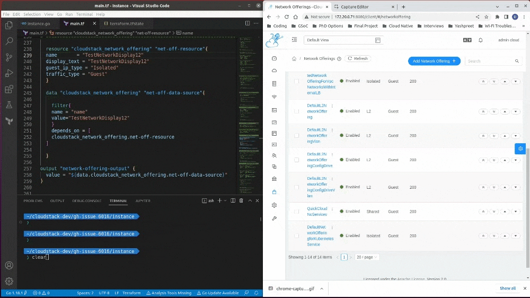
Task: Toggle CloudStack sidebar menu collapse
Action: [294, 40]
